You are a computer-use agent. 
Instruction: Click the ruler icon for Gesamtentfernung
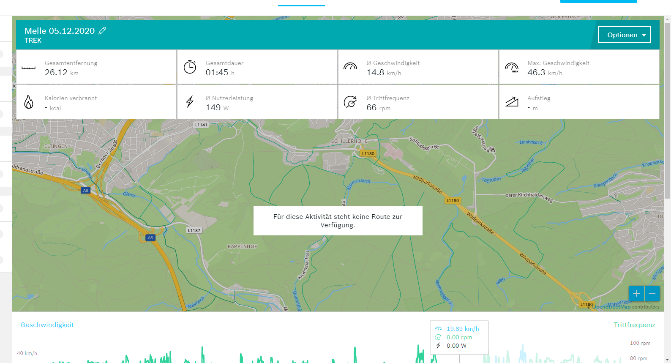tap(29, 67)
